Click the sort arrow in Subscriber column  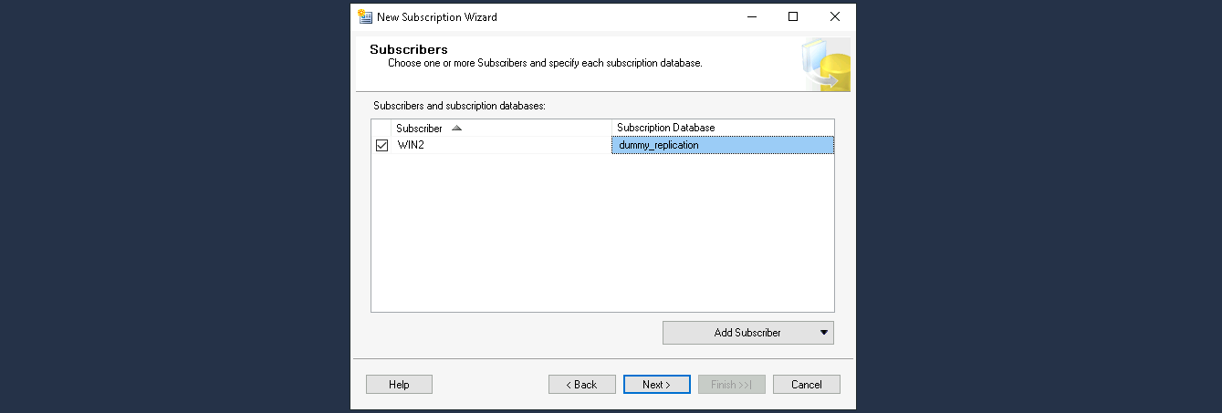[x=456, y=129]
